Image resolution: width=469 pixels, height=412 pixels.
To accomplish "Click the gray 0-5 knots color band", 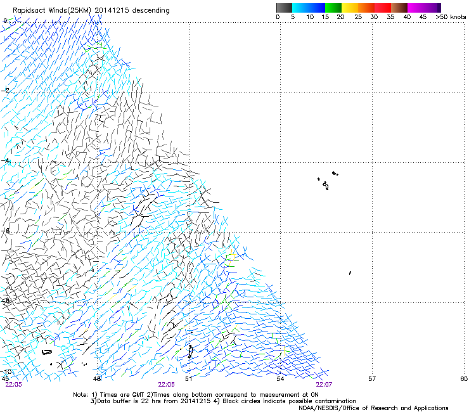I will 284,8.
